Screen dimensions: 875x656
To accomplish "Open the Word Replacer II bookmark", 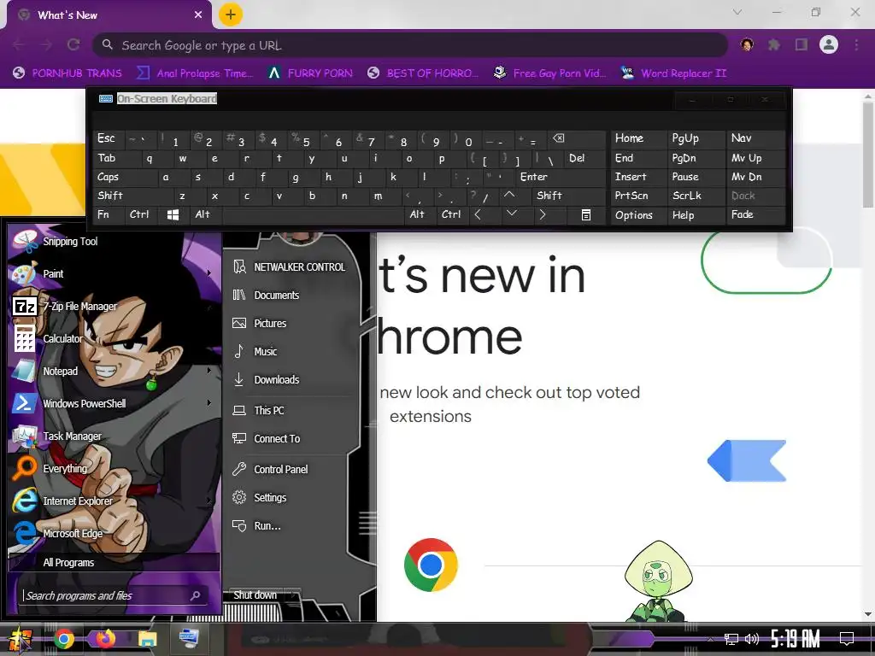I will tap(674, 73).
